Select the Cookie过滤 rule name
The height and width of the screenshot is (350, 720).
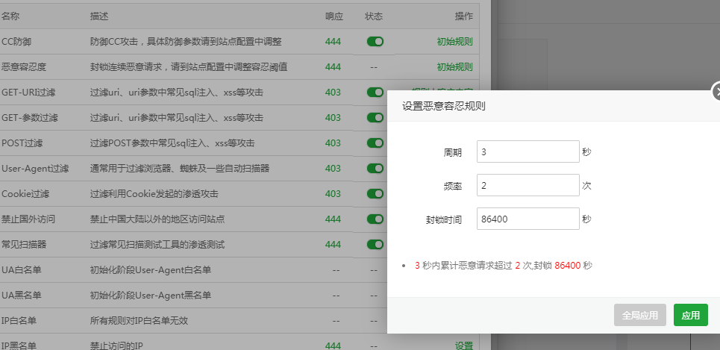point(25,194)
